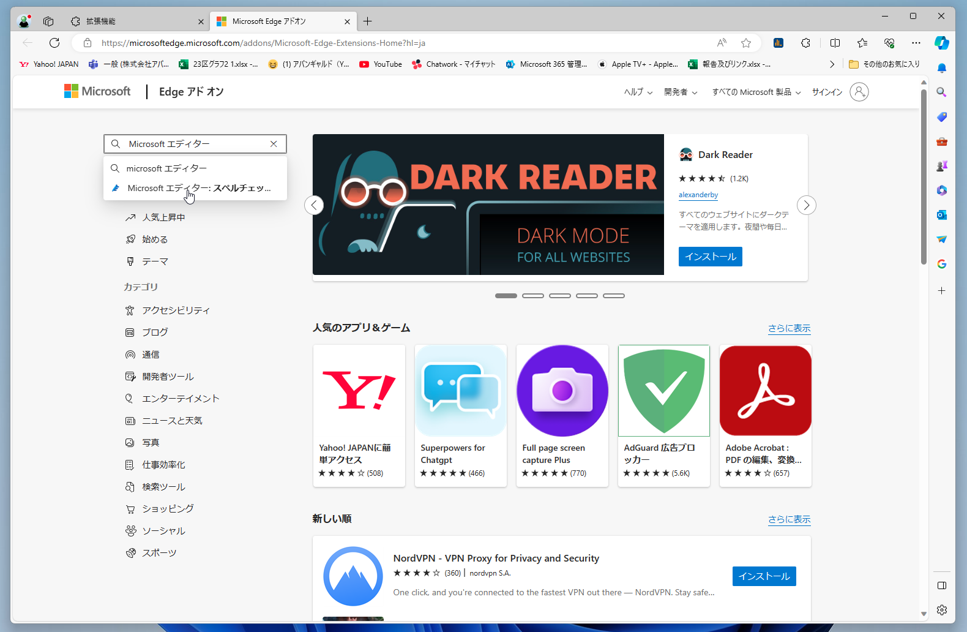Open the sidebar Microsoft 365 icon
Image resolution: width=967 pixels, height=632 pixels.
click(942, 190)
